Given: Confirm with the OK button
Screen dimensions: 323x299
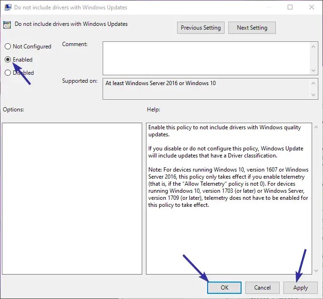Looking at the screenshot, I should [224, 288].
